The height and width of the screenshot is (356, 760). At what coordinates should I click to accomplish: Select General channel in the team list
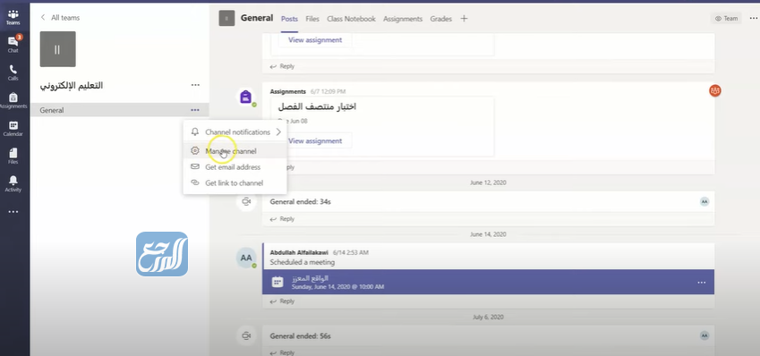coord(119,110)
